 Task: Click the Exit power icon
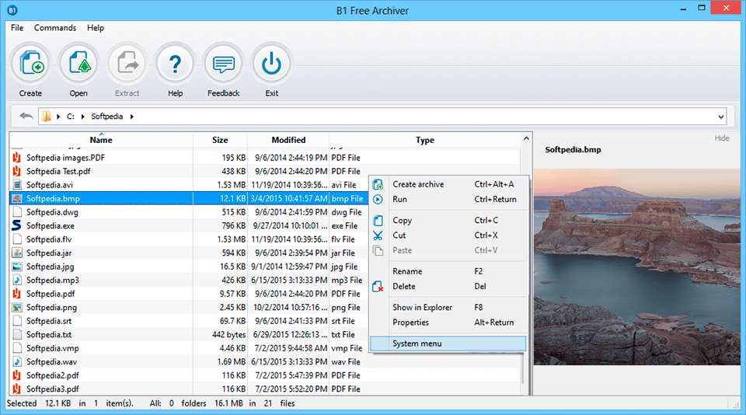tap(272, 63)
